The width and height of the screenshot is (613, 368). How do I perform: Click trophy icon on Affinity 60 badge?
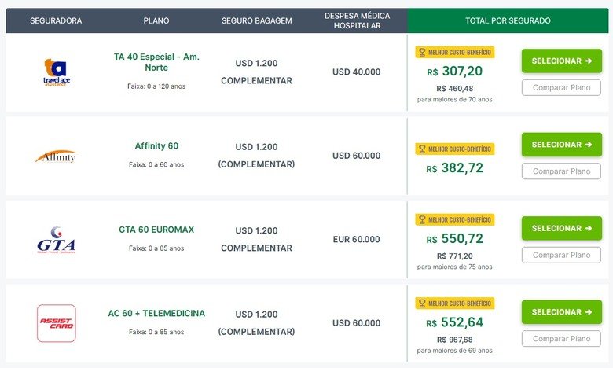(422, 149)
